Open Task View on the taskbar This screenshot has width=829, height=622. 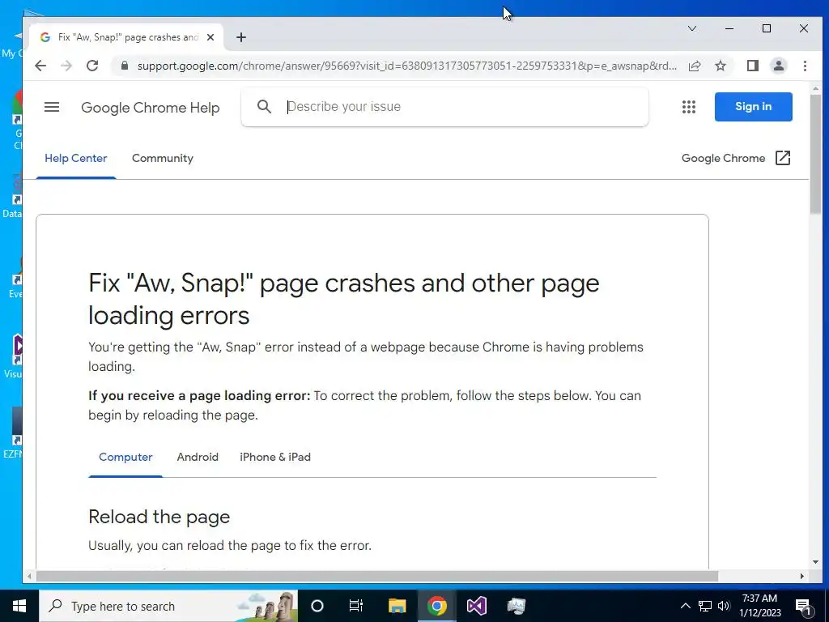point(356,606)
